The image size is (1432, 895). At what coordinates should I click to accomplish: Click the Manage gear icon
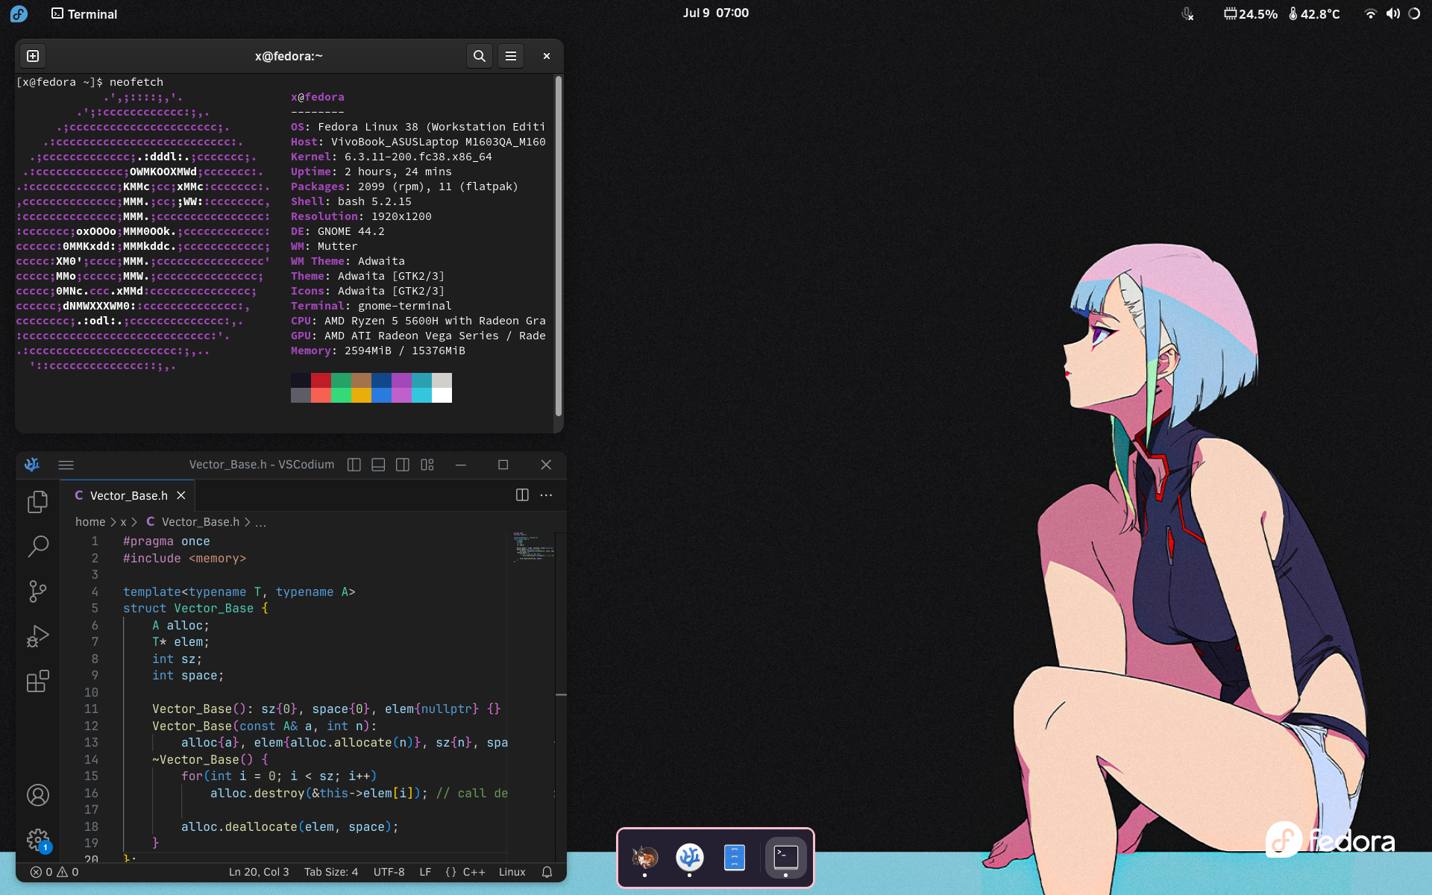[x=37, y=840]
